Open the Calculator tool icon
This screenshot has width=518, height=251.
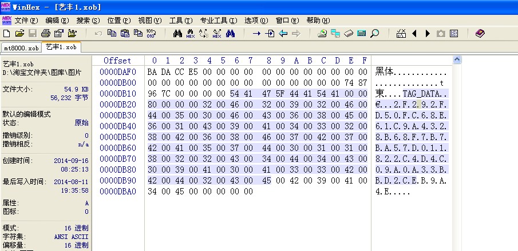click(x=361, y=34)
